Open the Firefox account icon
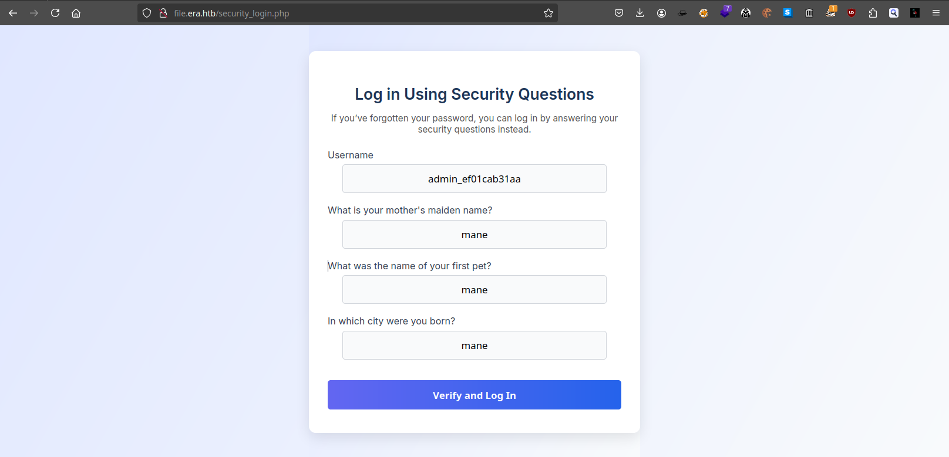 pos(661,13)
